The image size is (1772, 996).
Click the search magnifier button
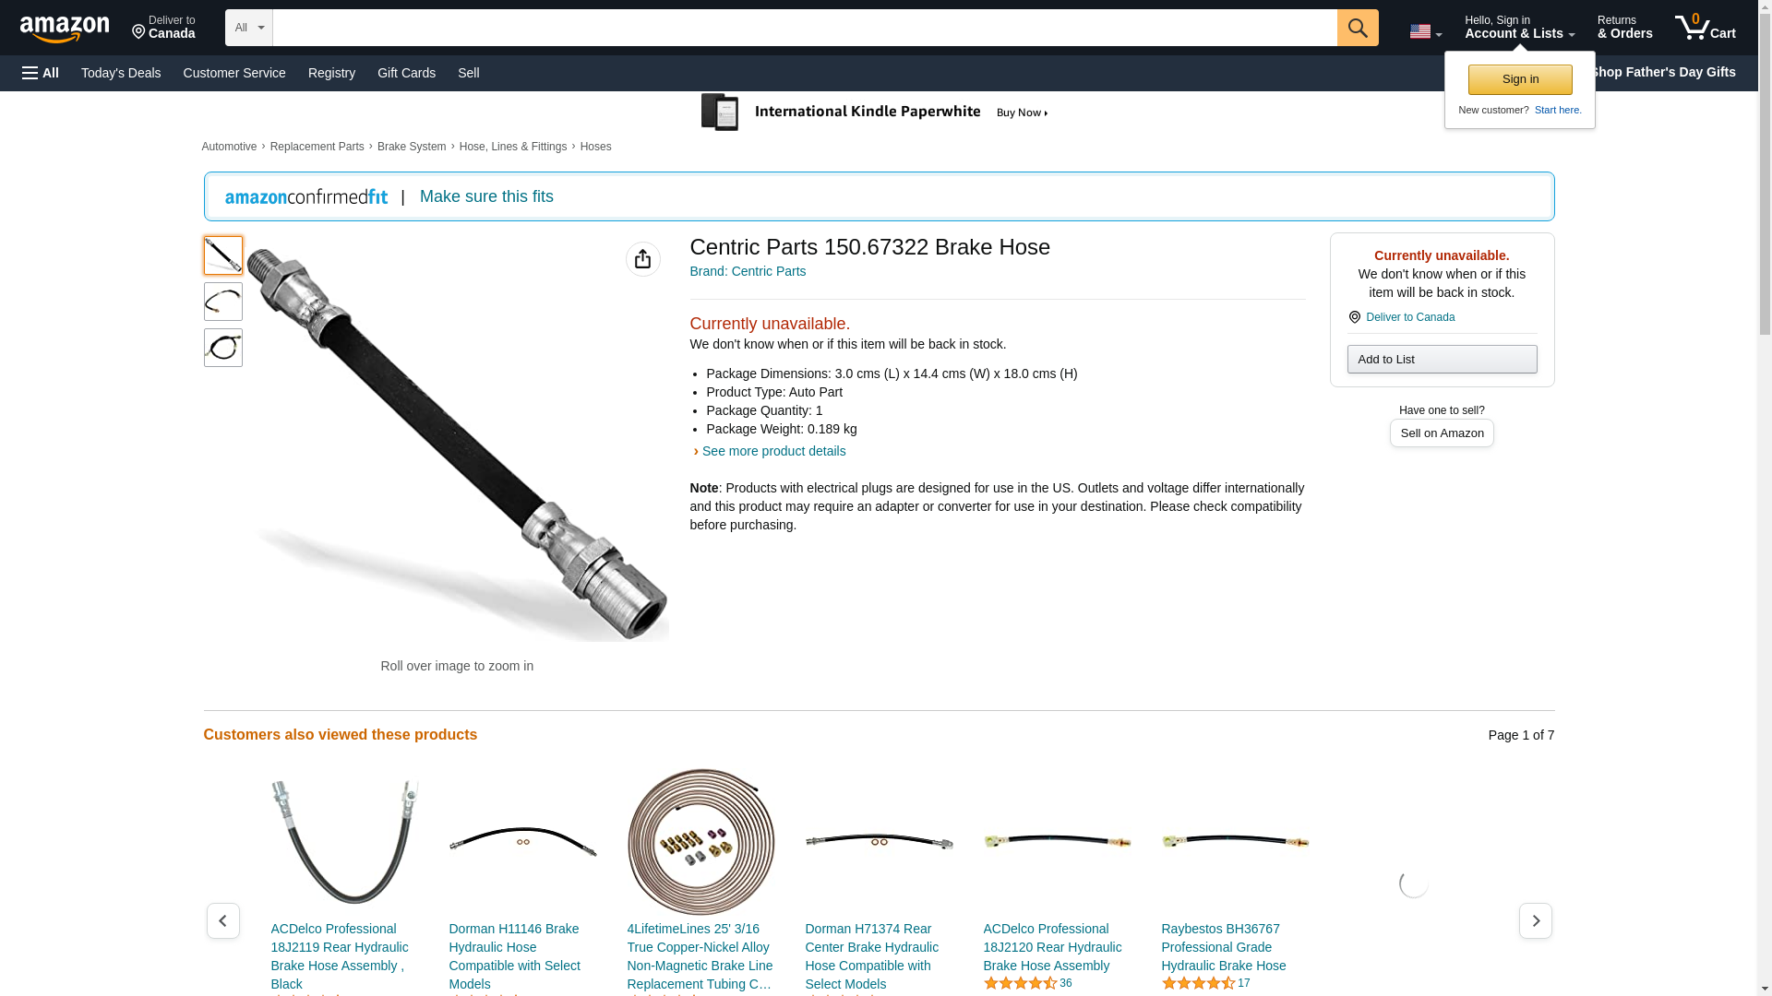[1358, 28]
